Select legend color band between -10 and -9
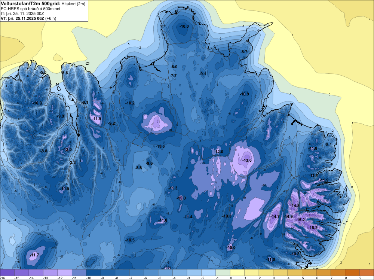 pos(93,273)
